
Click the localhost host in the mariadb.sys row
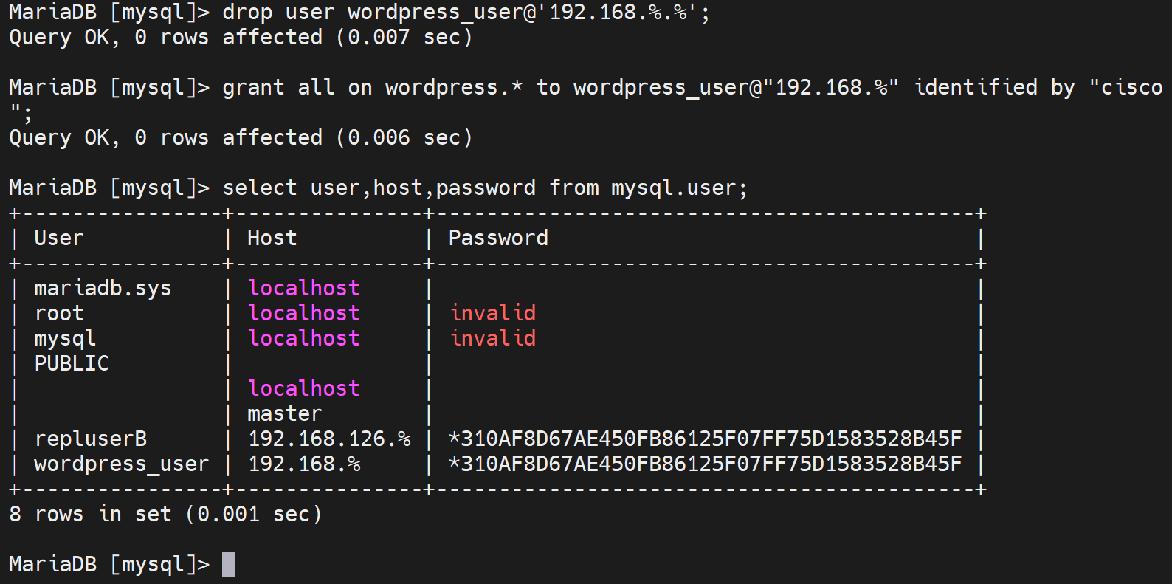(x=303, y=289)
